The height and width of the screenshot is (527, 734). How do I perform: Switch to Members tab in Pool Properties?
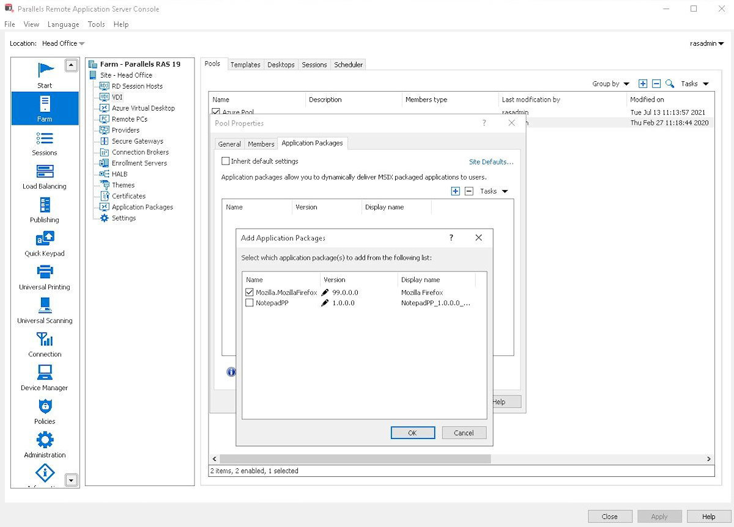point(261,144)
